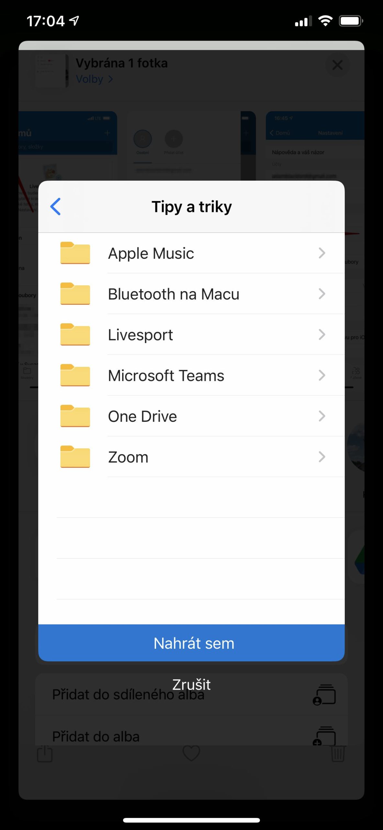Expand Livesport row chevron

322,334
